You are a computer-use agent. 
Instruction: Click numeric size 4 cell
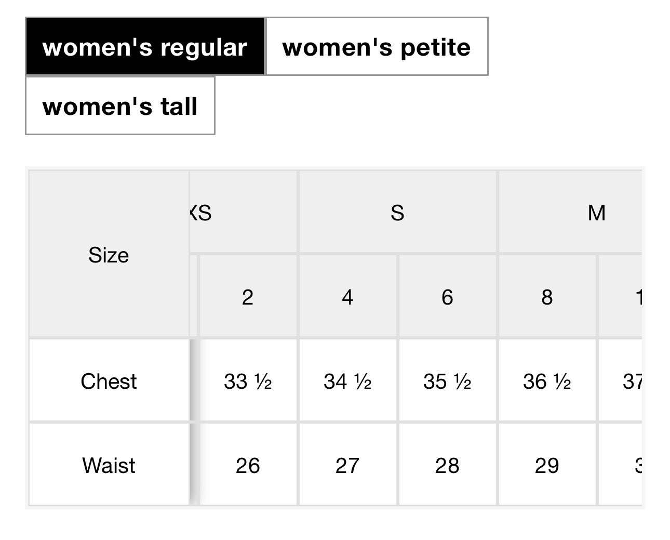coord(347,297)
